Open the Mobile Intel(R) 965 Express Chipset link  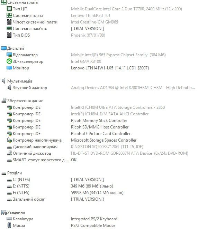[x=118, y=55]
